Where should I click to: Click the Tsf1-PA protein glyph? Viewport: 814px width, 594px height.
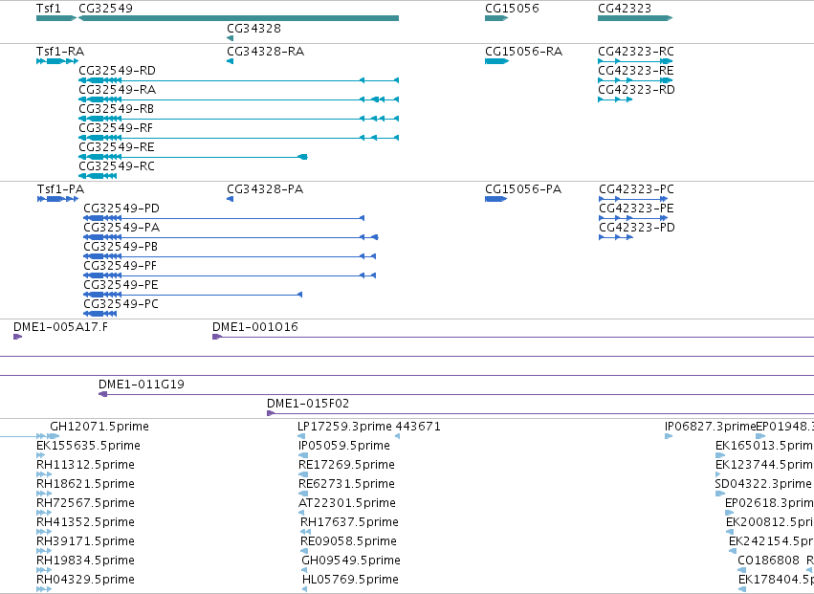[x=57, y=199]
